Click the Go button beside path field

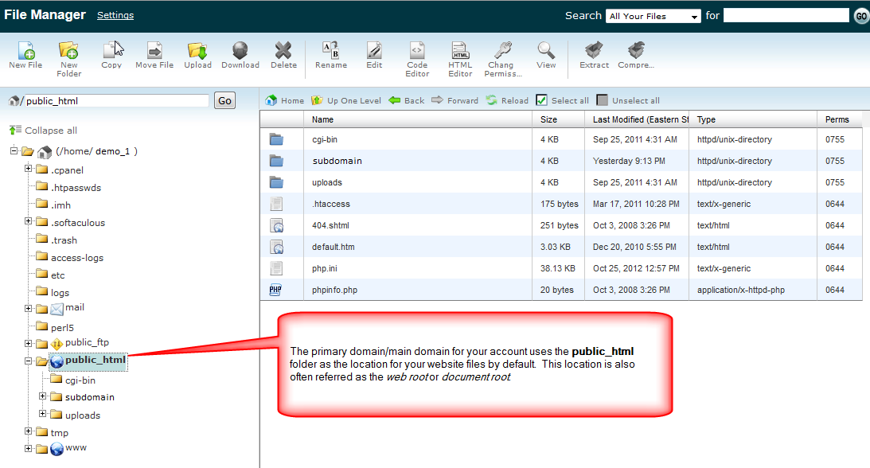pos(225,100)
